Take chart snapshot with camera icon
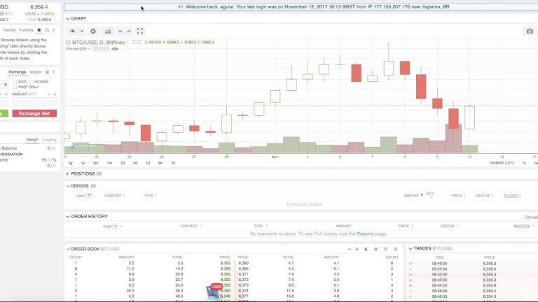Image resolution: width=538 pixels, height=302 pixels. pos(530,31)
